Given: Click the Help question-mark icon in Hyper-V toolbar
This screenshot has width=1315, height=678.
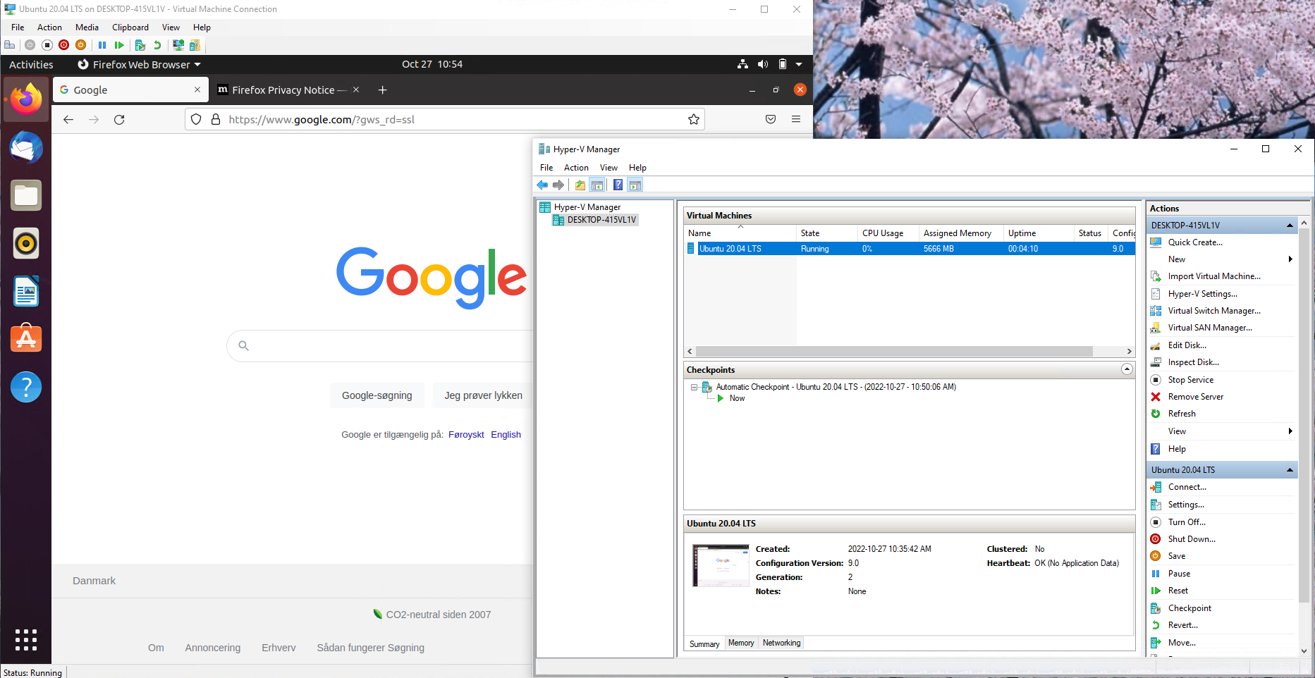Looking at the screenshot, I should click(618, 185).
